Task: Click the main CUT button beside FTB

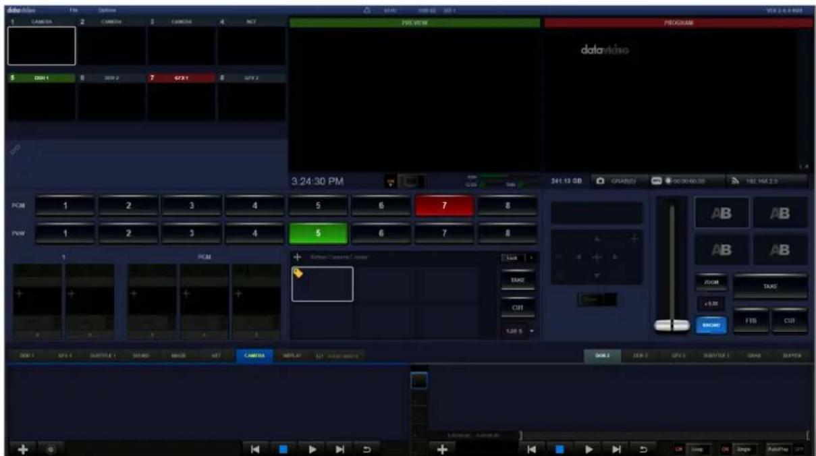Action: point(790,322)
